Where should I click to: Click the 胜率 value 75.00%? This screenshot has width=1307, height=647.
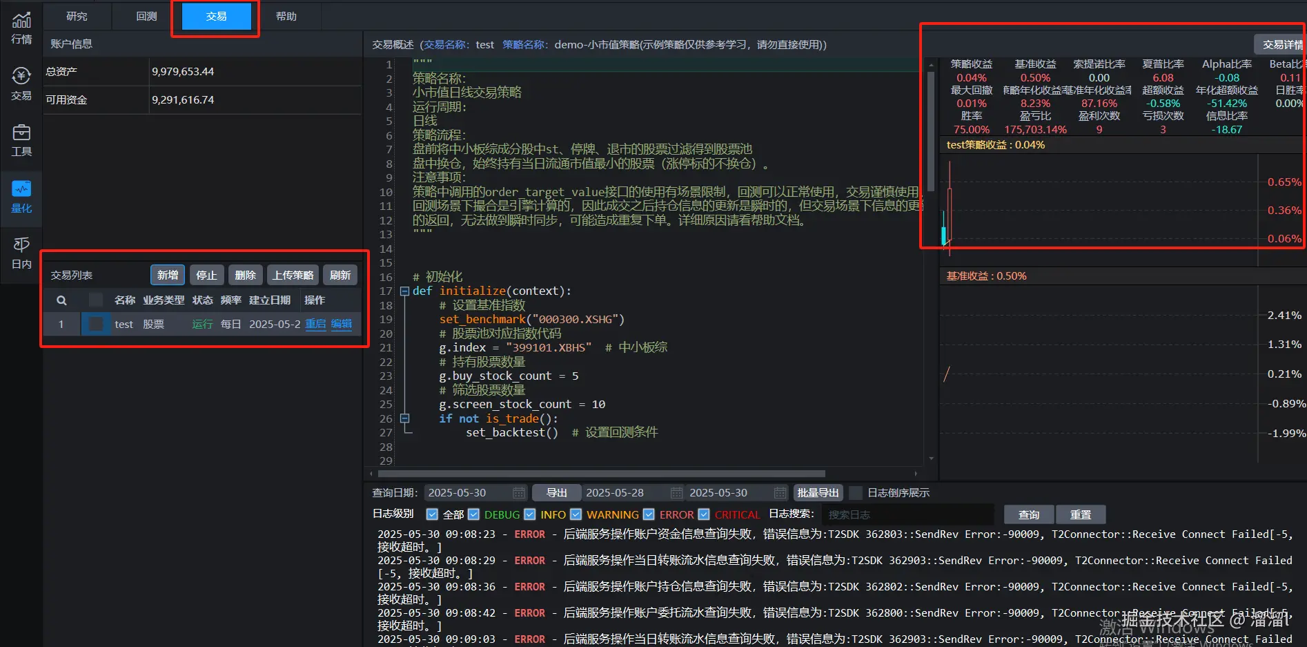point(972,129)
